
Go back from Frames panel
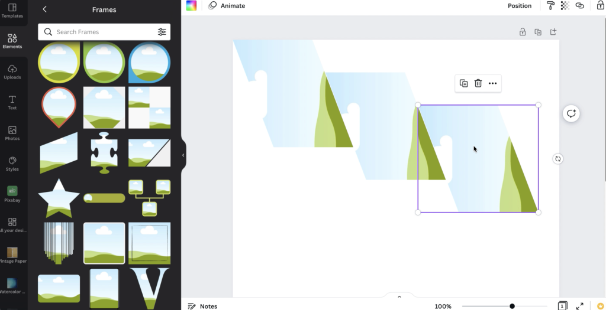point(44,9)
